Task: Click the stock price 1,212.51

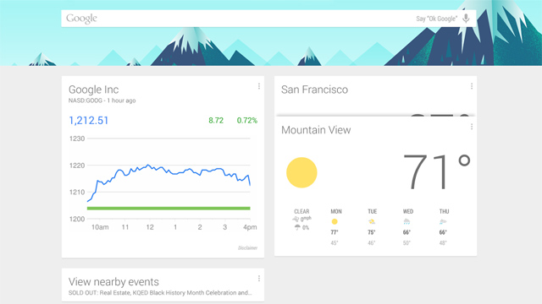Action: pos(89,120)
